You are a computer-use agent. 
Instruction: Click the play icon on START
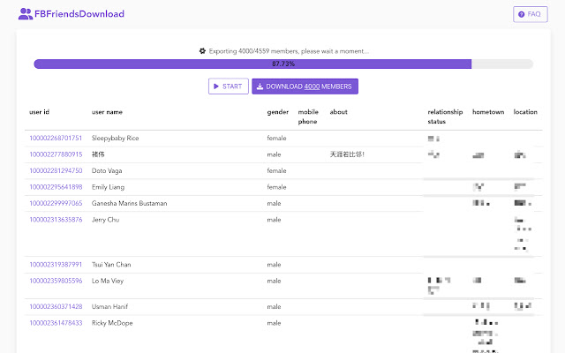pyautogui.click(x=217, y=86)
